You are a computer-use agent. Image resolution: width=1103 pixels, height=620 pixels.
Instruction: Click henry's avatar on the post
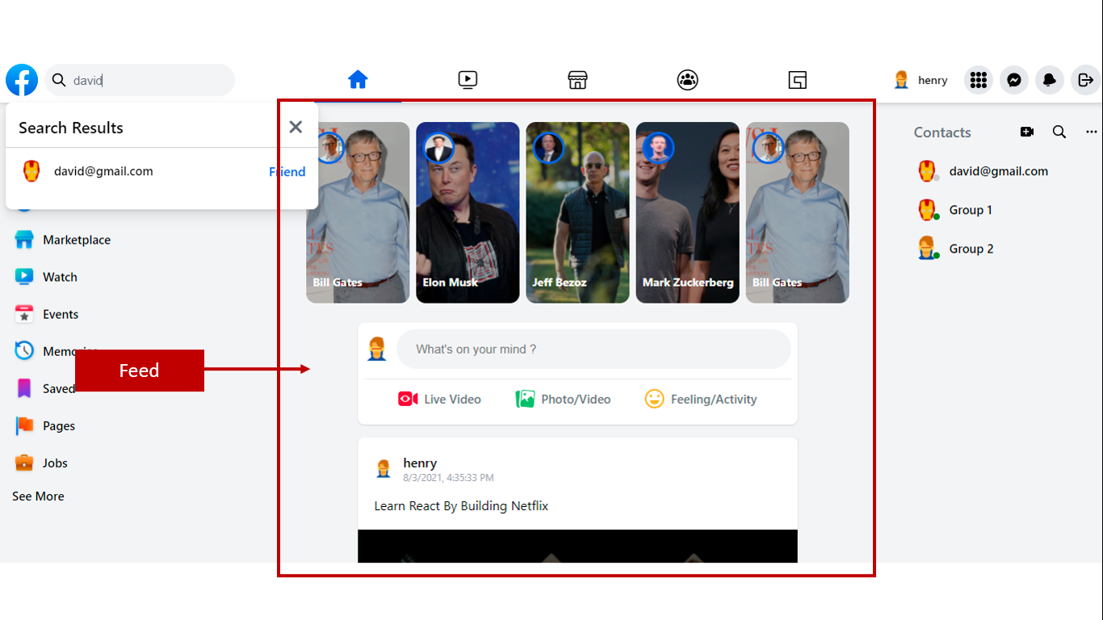(383, 468)
